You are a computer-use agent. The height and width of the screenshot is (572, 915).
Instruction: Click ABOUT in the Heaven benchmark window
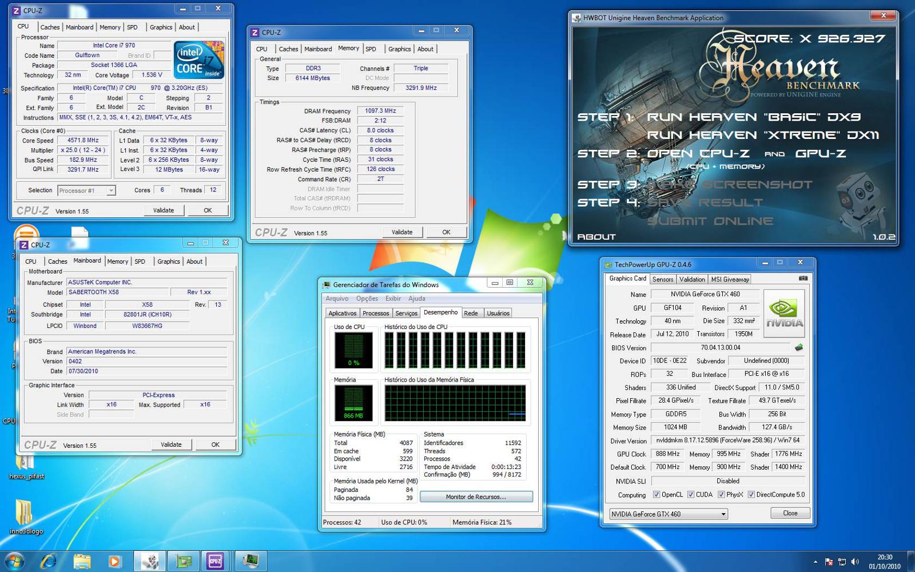[x=596, y=237]
